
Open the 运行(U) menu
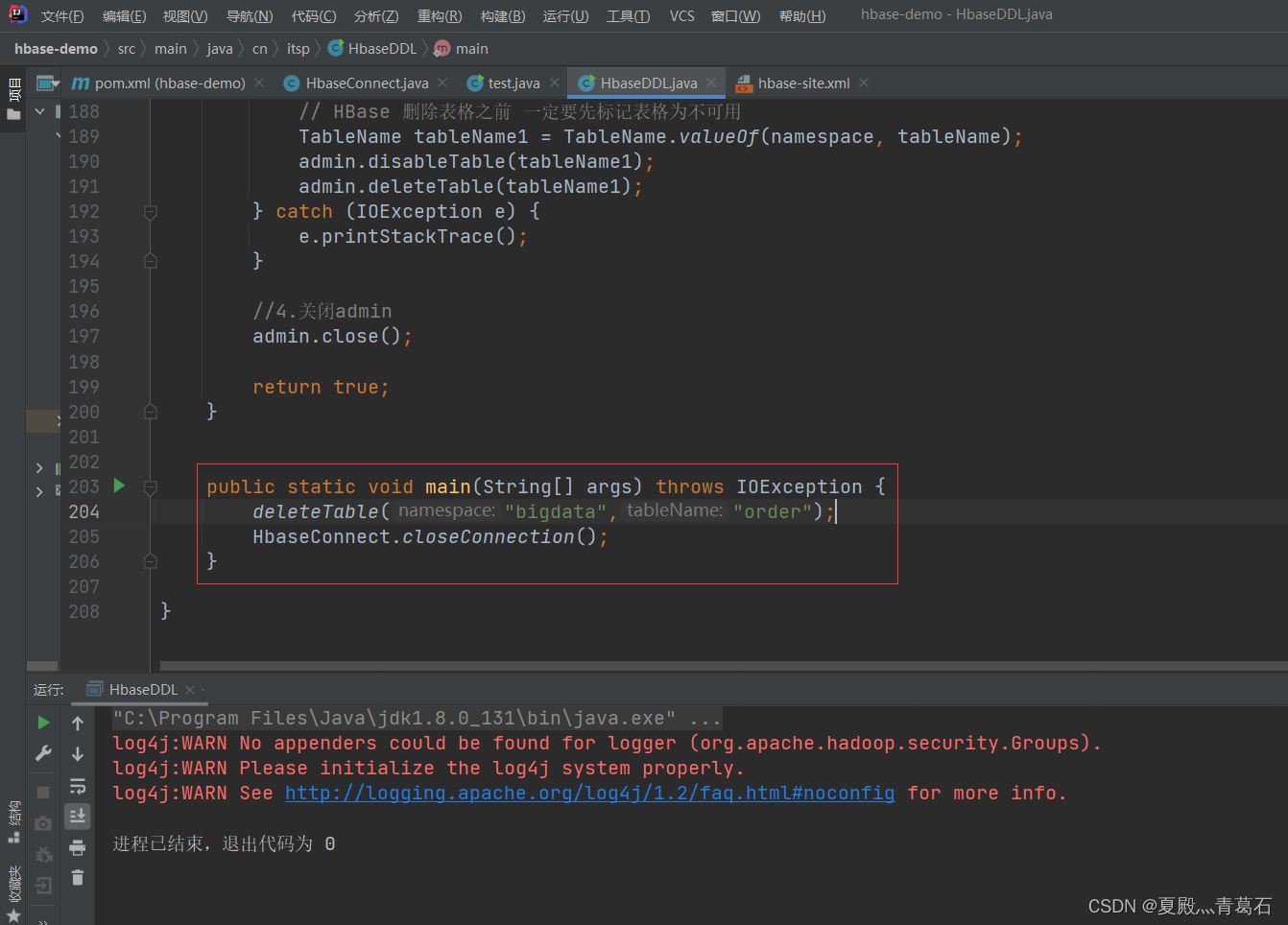click(x=566, y=16)
